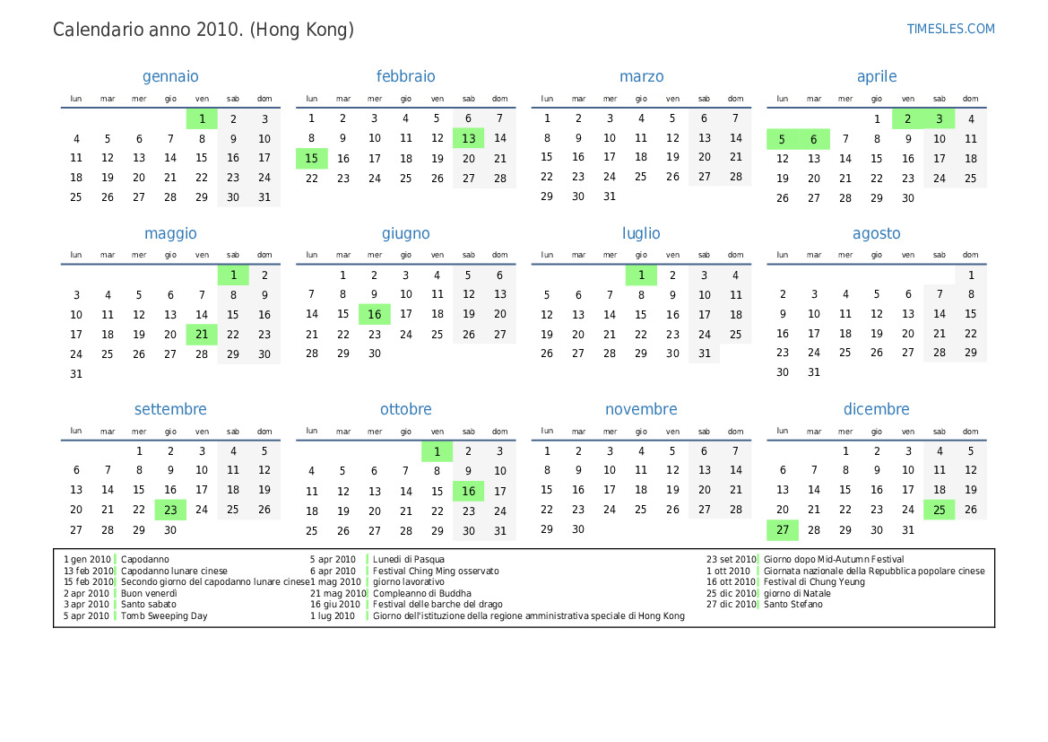Select highlighted 13 in febbraio
The height and width of the screenshot is (742, 1048).
(x=469, y=138)
